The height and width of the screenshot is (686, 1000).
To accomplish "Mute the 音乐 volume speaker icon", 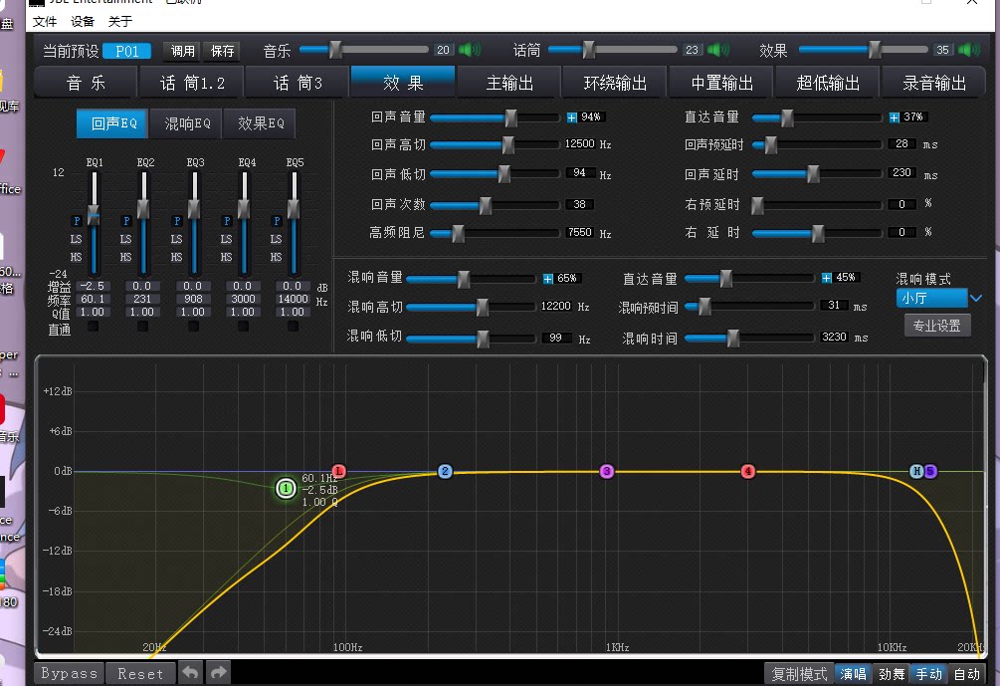I will click(469, 50).
